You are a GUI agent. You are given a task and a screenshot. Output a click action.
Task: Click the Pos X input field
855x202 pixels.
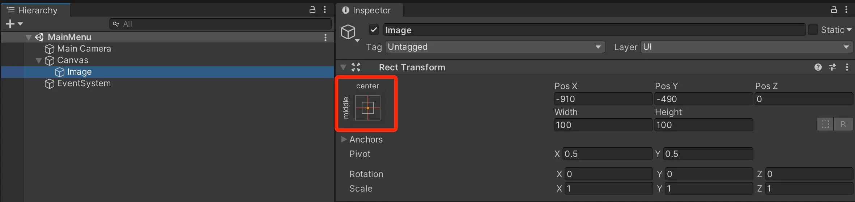click(x=603, y=99)
